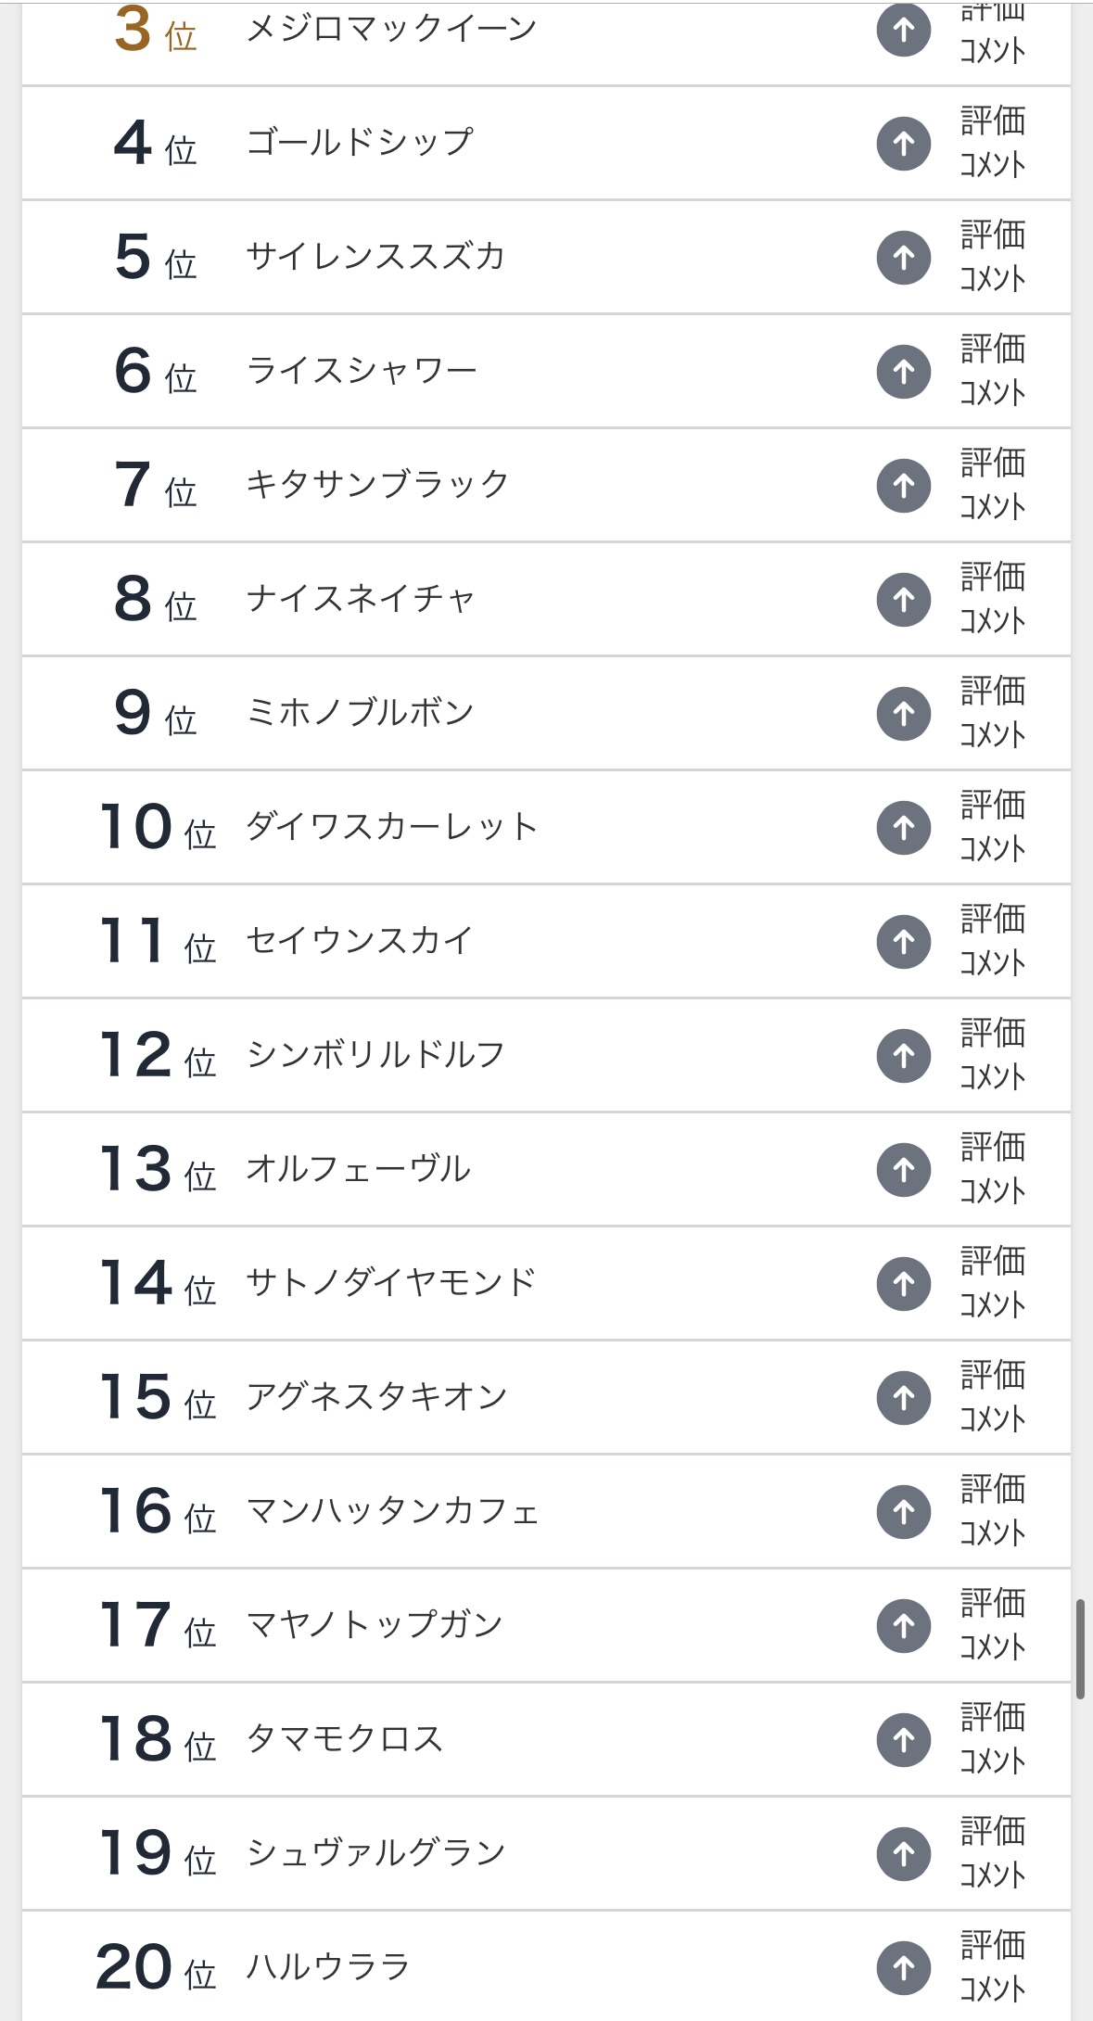The width and height of the screenshot is (1093, 2021).
Task: Click the up-arrow icon for ゴールドシップ
Action: [903, 143]
